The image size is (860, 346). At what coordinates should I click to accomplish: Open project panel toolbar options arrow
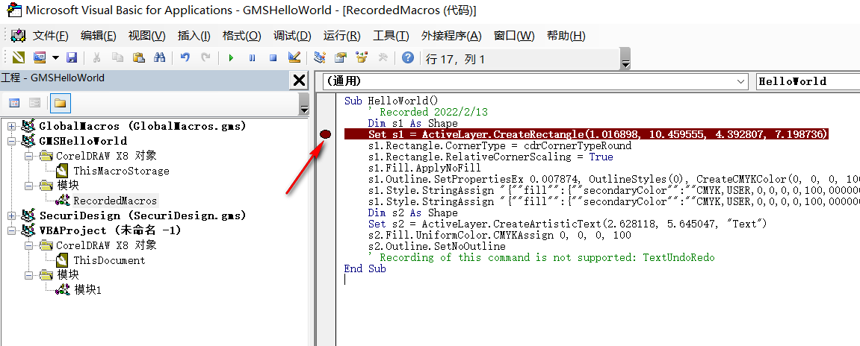pos(304,104)
